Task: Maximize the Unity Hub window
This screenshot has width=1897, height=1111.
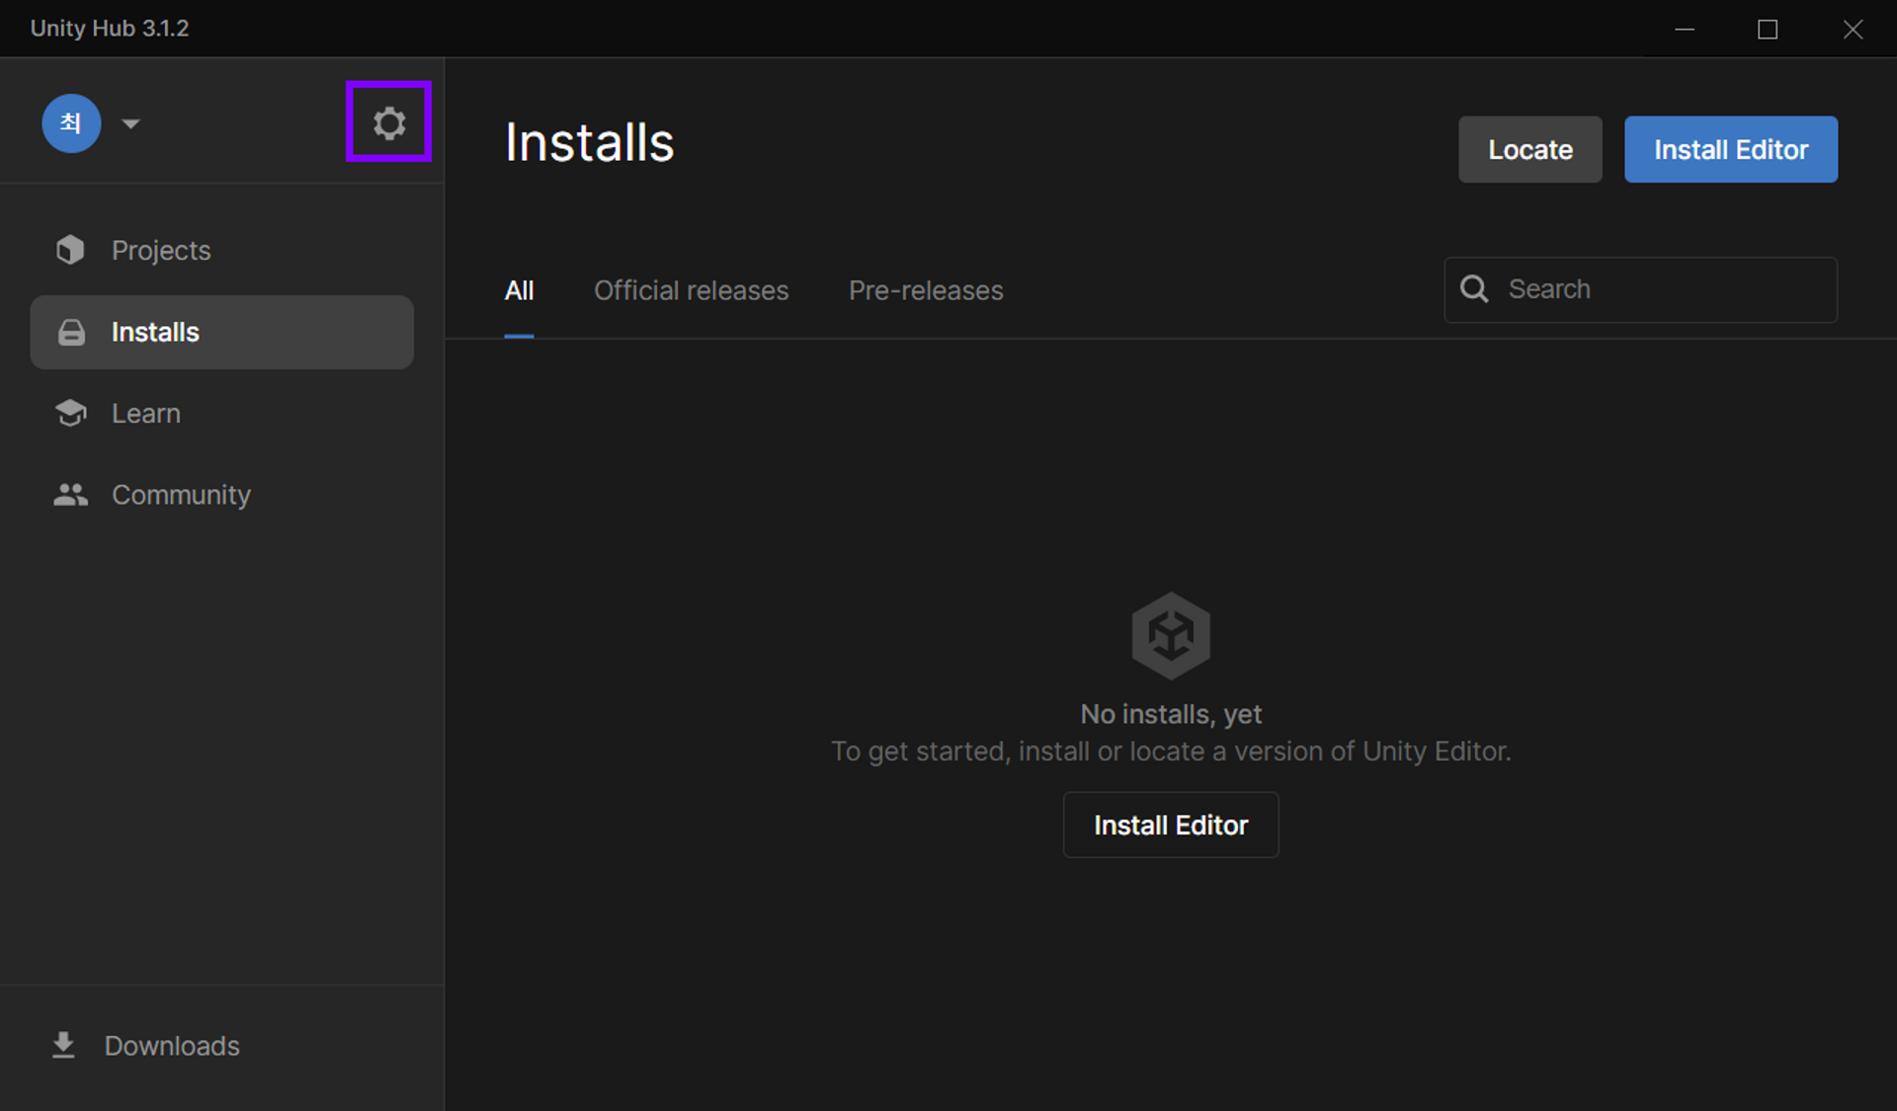Action: pyautogui.click(x=1768, y=29)
